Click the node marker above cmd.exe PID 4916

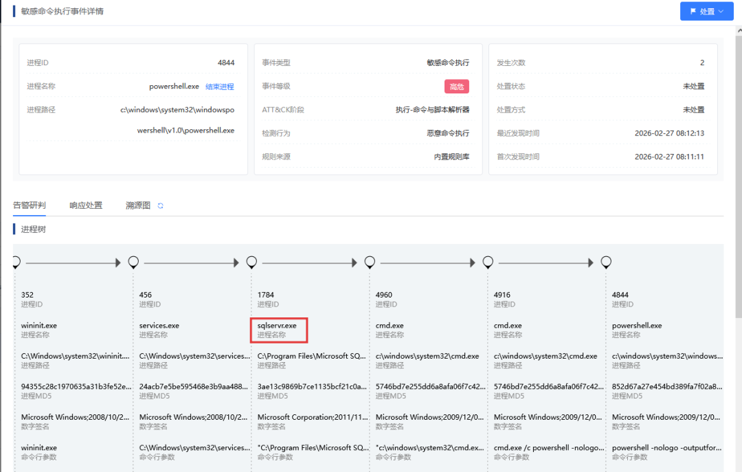pyautogui.click(x=488, y=262)
